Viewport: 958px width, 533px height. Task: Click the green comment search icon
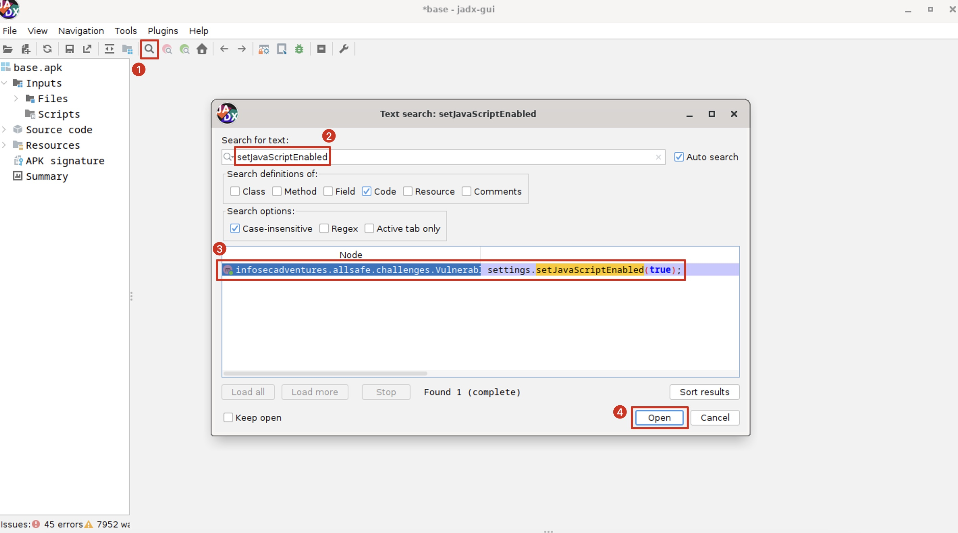click(184, 49)
